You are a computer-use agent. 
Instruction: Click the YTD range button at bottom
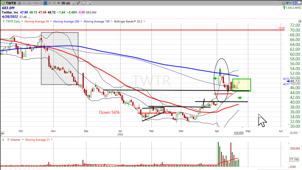pyautogui.click(x=10, y=169)
